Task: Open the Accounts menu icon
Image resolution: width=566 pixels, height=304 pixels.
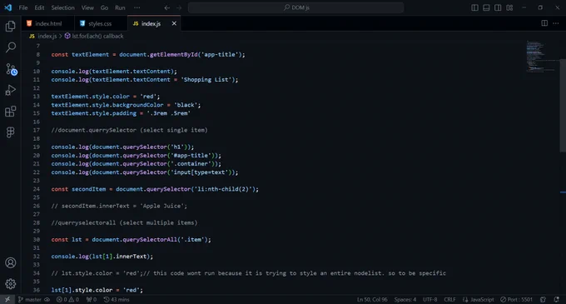Action: coord(11,262)
